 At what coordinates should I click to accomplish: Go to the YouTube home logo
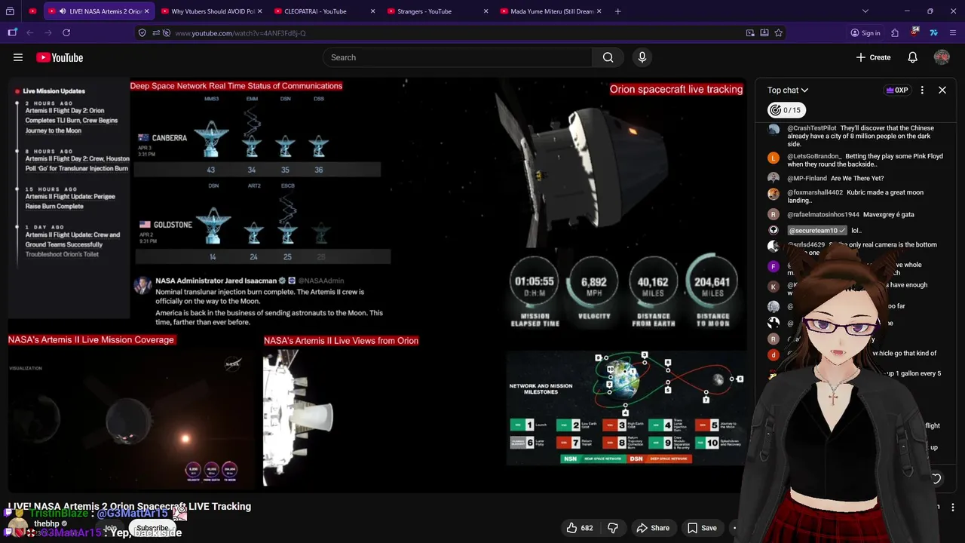pos(60,57)
